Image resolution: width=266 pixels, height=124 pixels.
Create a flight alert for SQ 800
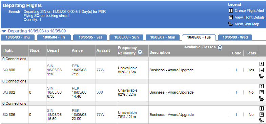click(x=262, y=64)
